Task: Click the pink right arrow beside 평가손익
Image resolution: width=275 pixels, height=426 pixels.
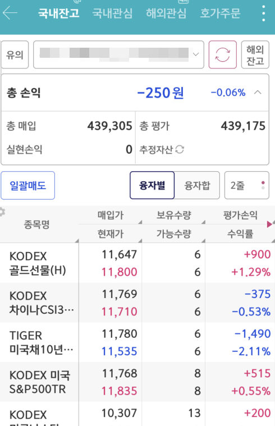Action: pyautogui.click(x=269, y=224)
